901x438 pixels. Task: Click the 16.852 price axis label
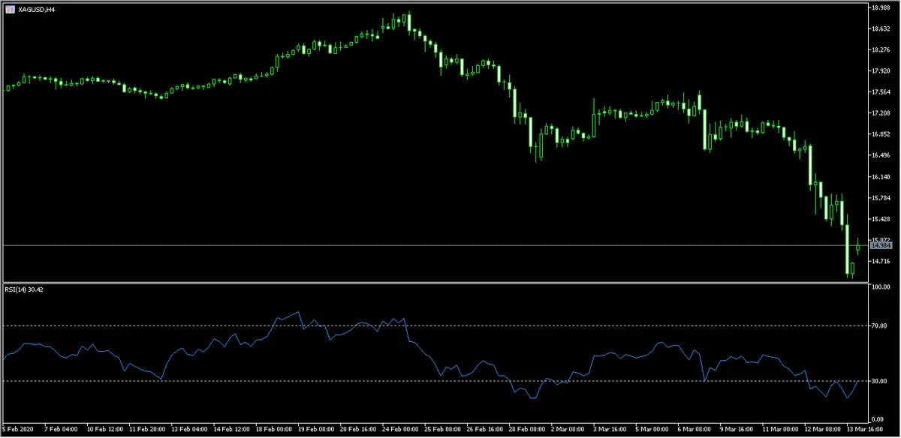tap(881, 134)
